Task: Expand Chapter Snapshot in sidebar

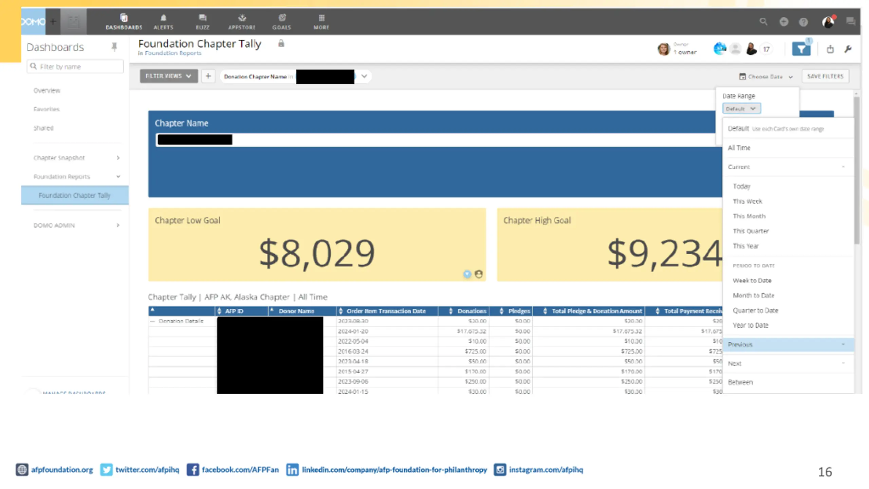Action: pyautogui.click(x=118, y=158)
